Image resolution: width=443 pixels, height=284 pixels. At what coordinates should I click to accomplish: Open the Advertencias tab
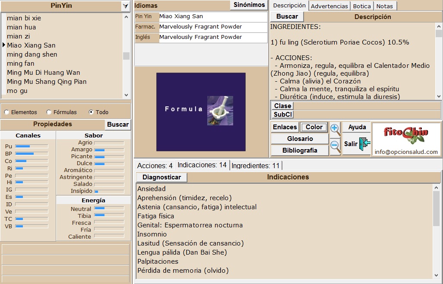pyautogui.click(x=329, y=6)
